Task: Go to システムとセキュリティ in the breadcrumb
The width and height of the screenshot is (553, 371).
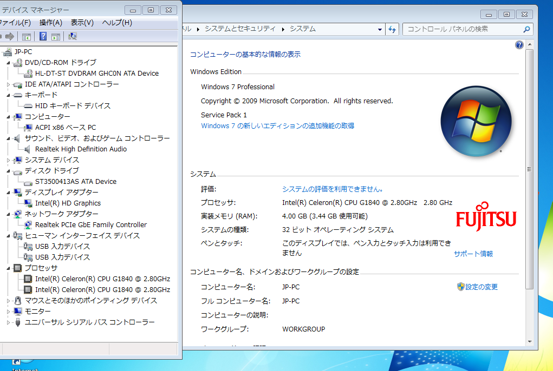Action: click(x=240, y=29)
